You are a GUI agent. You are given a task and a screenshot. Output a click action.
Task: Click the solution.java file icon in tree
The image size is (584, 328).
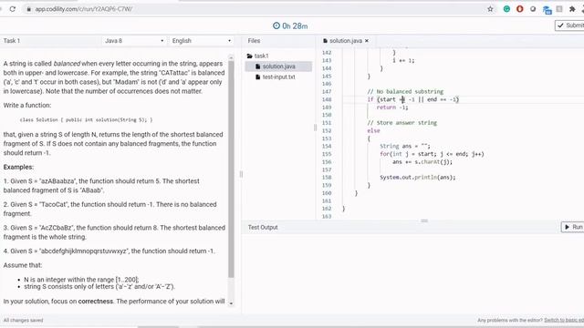pyautogui.click(x=257, y=67)
